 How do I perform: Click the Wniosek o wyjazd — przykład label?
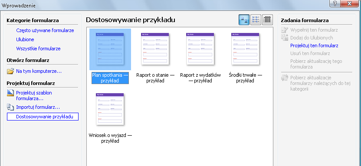point(110,138)
